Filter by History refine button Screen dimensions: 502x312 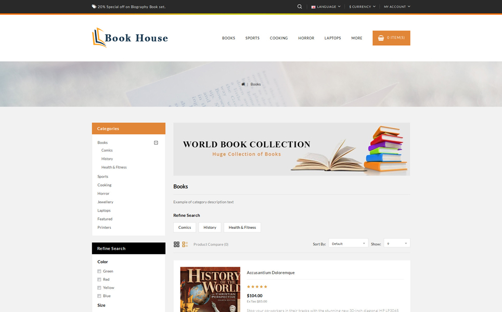(210, 228)
